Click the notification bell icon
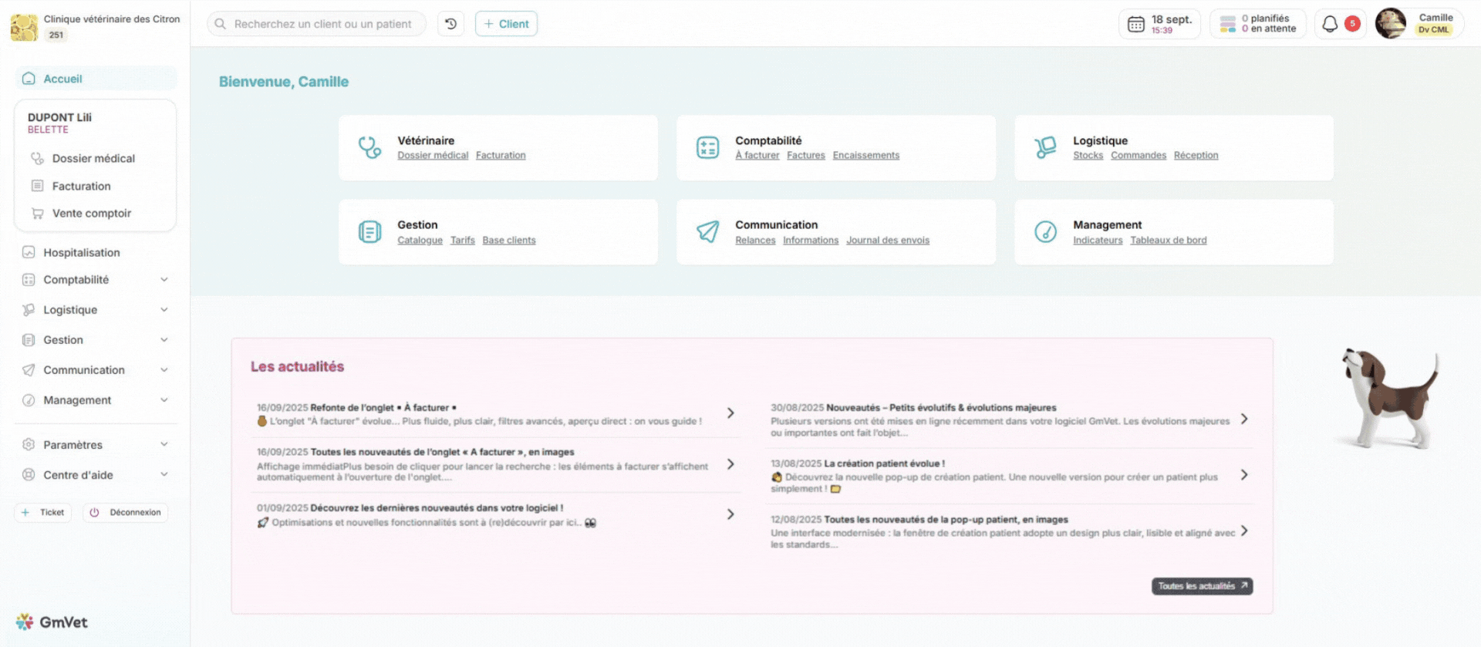Image resolution: width=1481 pixels, height=647 pixels. tap(1330, 24)
